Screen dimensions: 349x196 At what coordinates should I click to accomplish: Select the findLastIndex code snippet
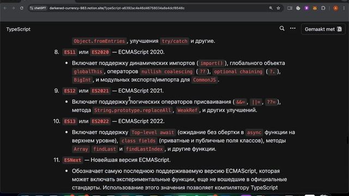pyautogui.click(x=144, y=149)
